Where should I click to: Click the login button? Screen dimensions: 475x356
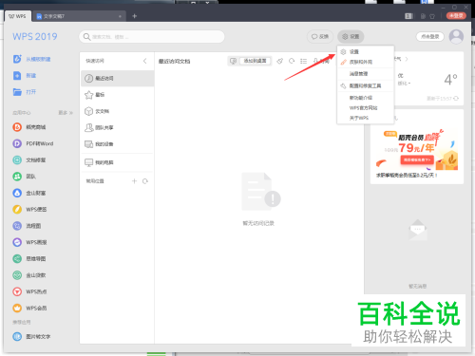point(430,37)
